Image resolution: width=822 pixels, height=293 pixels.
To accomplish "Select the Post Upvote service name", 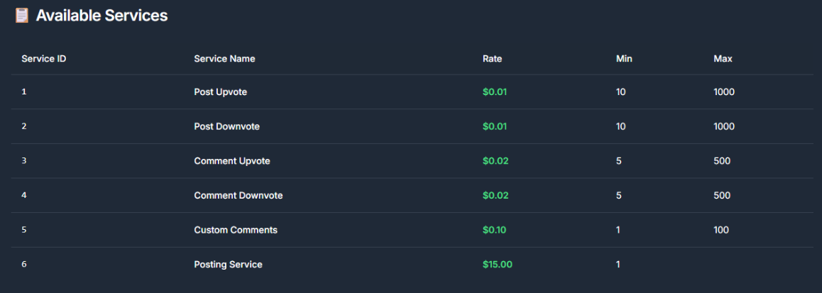I will 220,92.
